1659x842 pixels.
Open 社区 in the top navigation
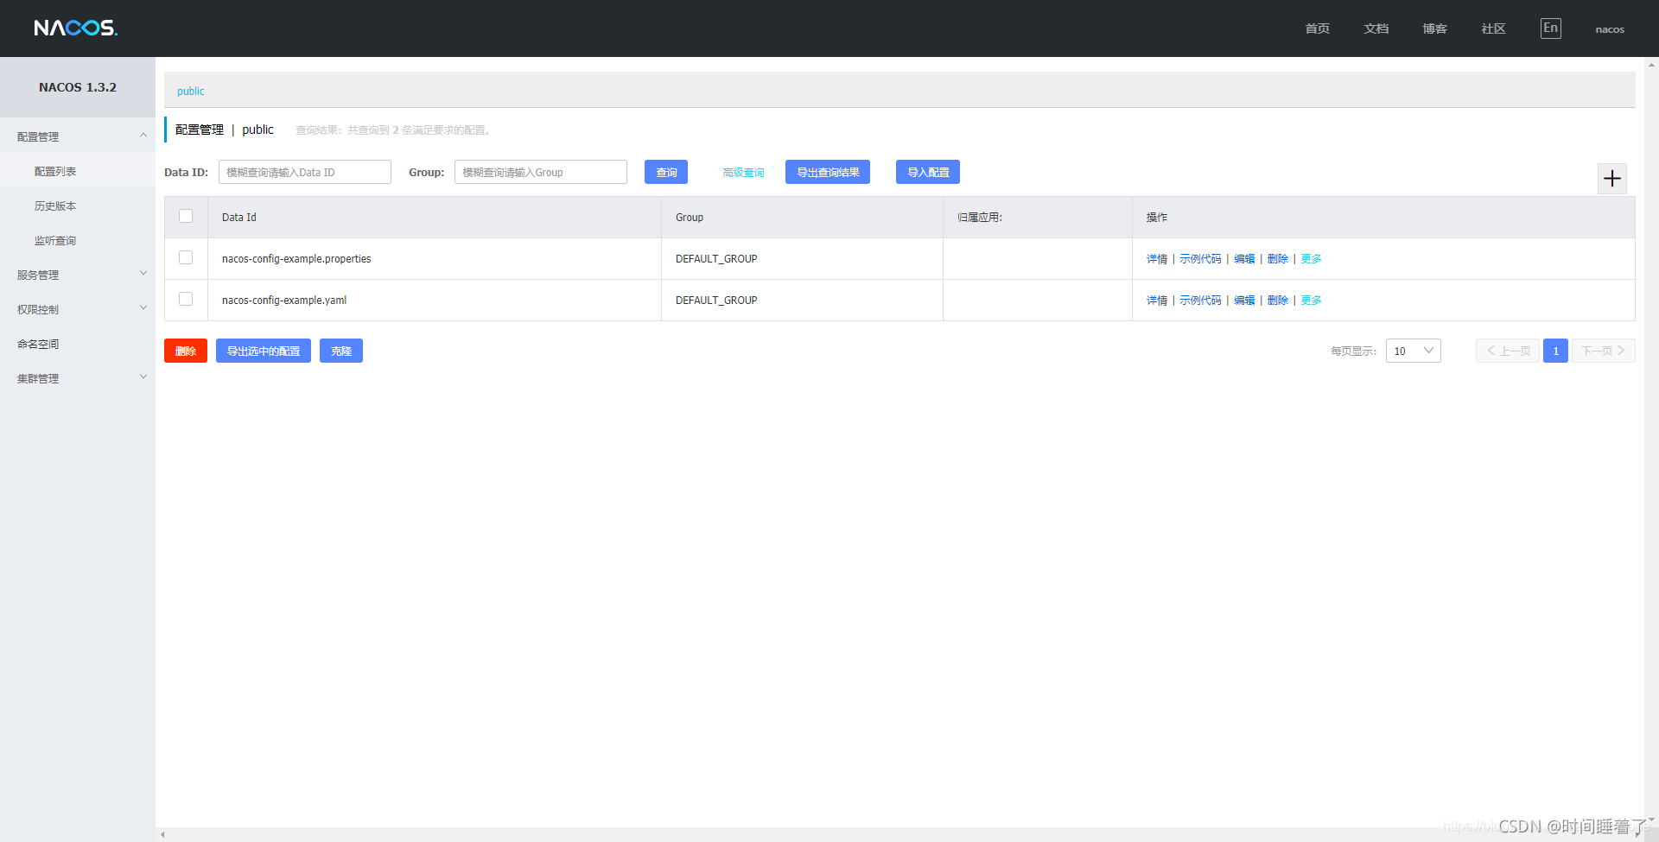1493,28
